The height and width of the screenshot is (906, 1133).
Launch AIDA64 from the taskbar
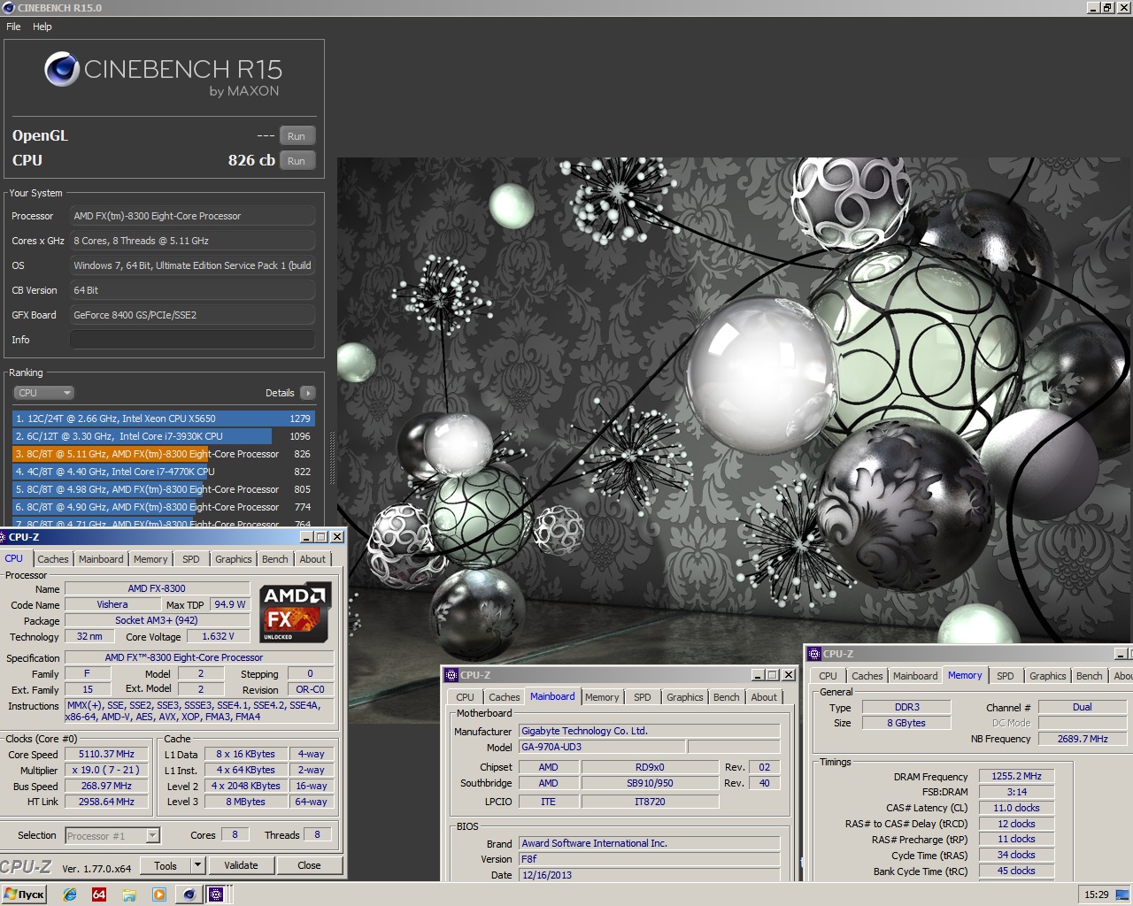click(99, 894)
